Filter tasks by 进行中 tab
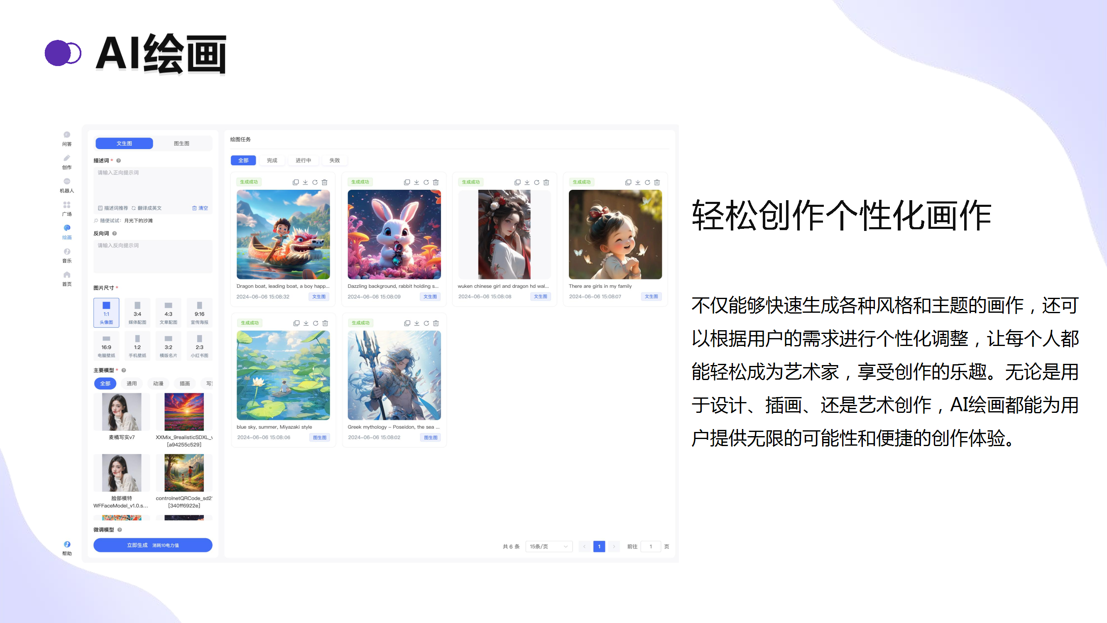This screenshot has width=1107, height=623. (303, 160)
